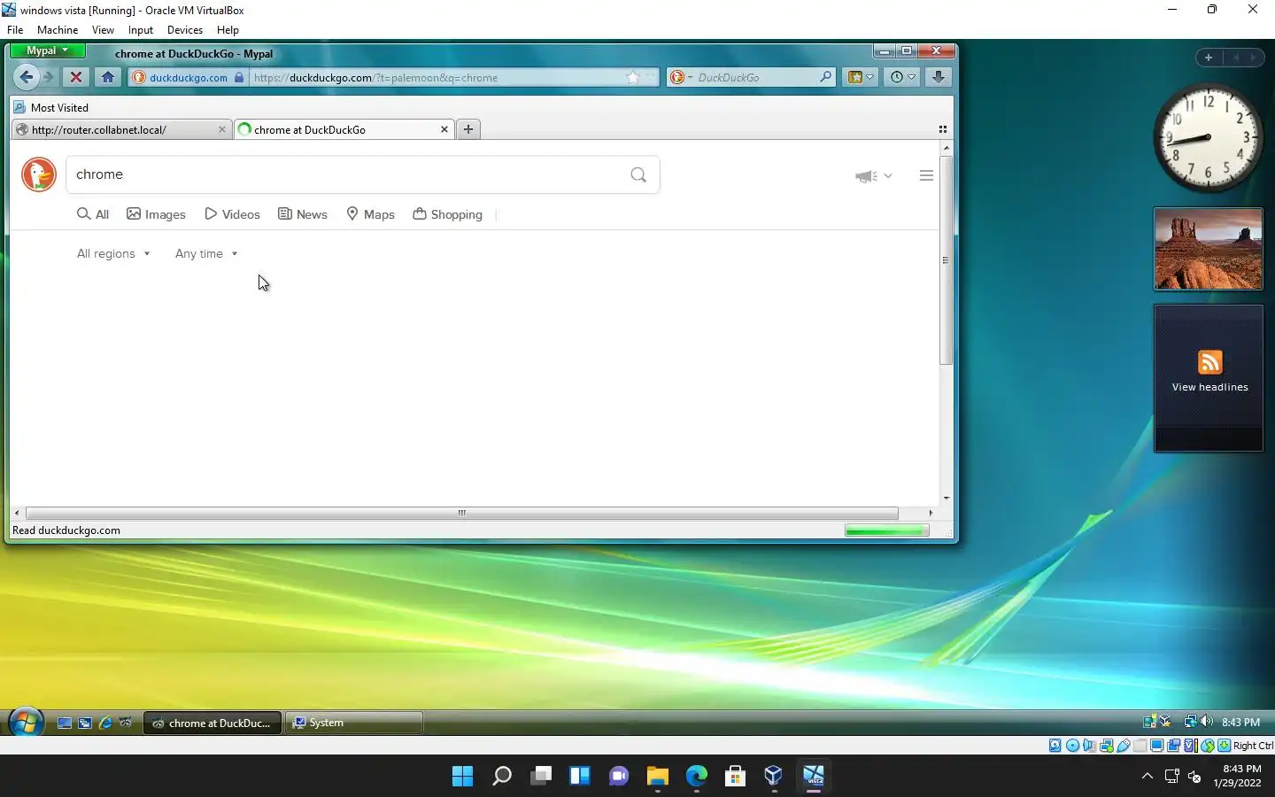Viewport: 1275px width, 797px height.
Task: Switch to the Images results tab
Action: pos(156,214)
